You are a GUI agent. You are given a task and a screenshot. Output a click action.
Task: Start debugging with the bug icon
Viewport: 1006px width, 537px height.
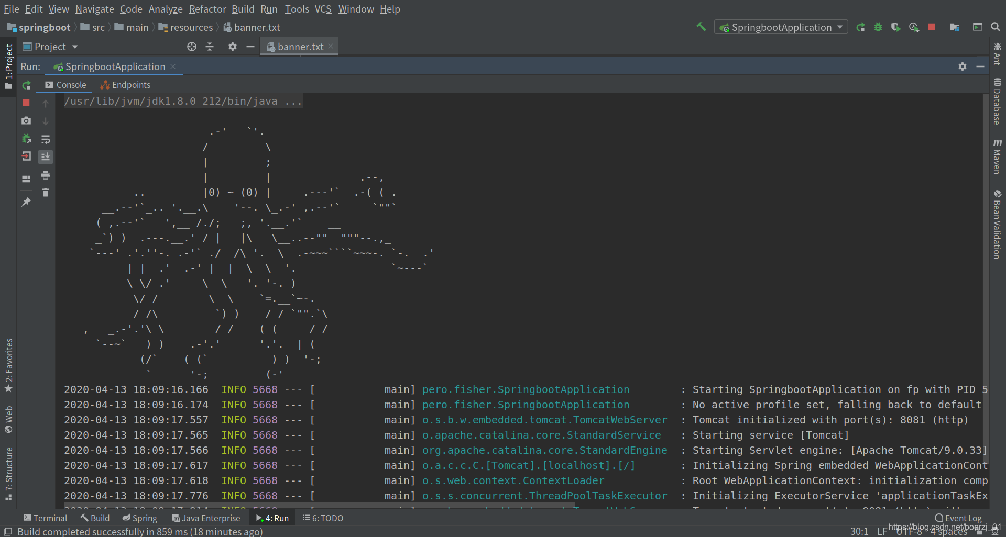(x=878, y=27)
